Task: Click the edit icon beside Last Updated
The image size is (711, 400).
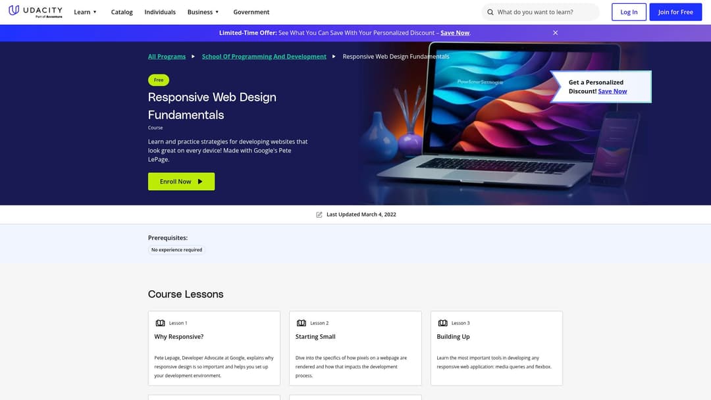Action: 319,214
